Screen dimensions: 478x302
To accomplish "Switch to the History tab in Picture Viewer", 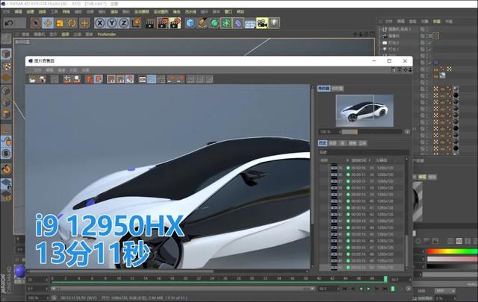I will 323,142.
